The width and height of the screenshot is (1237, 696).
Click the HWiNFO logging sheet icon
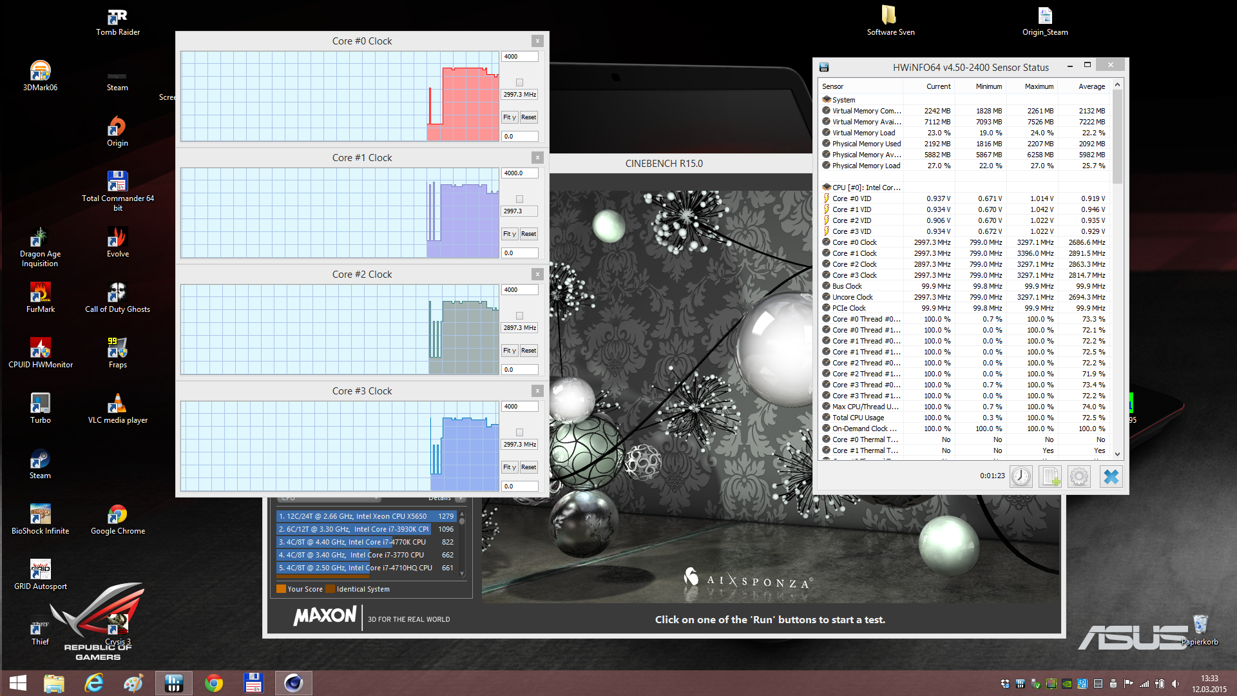1050,477
